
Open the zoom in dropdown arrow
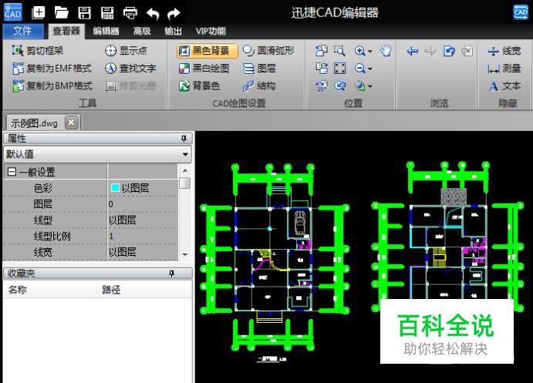(370, 52)
